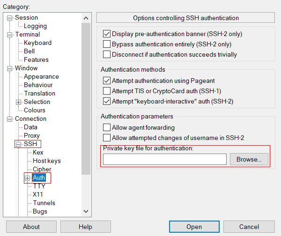Click the category tree scroll down arrow
Image resolution: width=281 pixels, height=236 pixels.
(x=86, y=211)
